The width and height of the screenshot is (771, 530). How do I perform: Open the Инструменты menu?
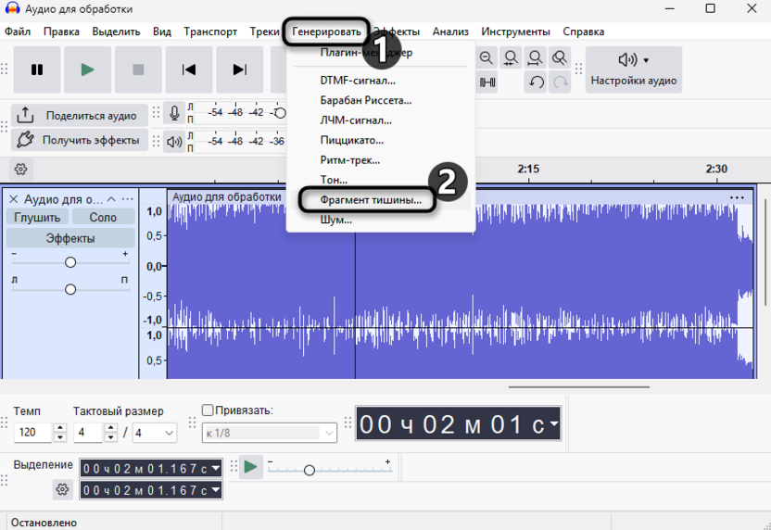[515, 32]
